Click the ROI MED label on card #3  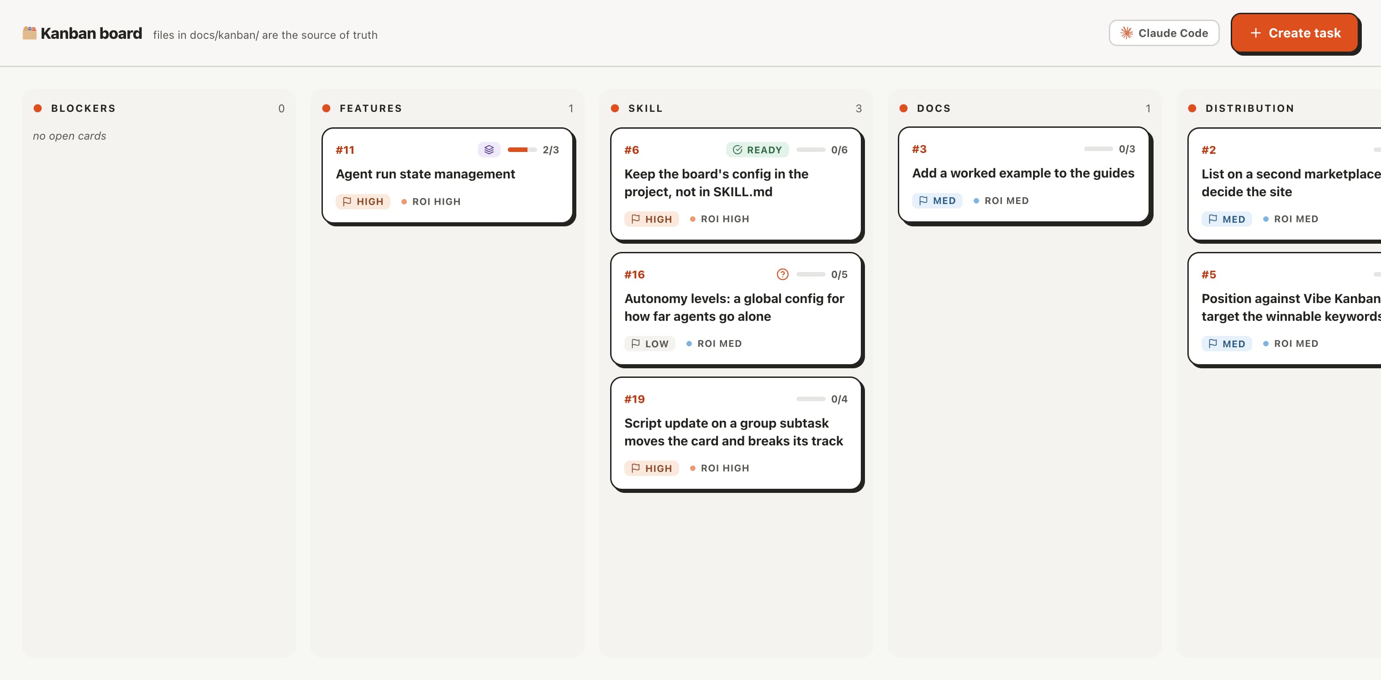[1001, 200]
